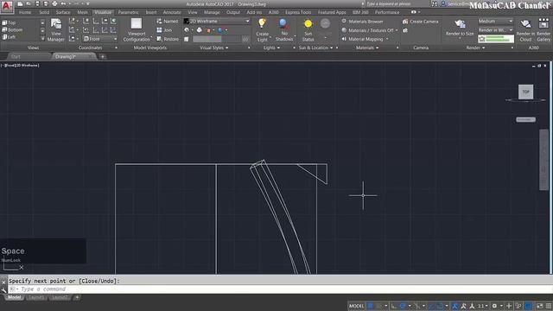Click the Layout1 tab

(35, 297)
